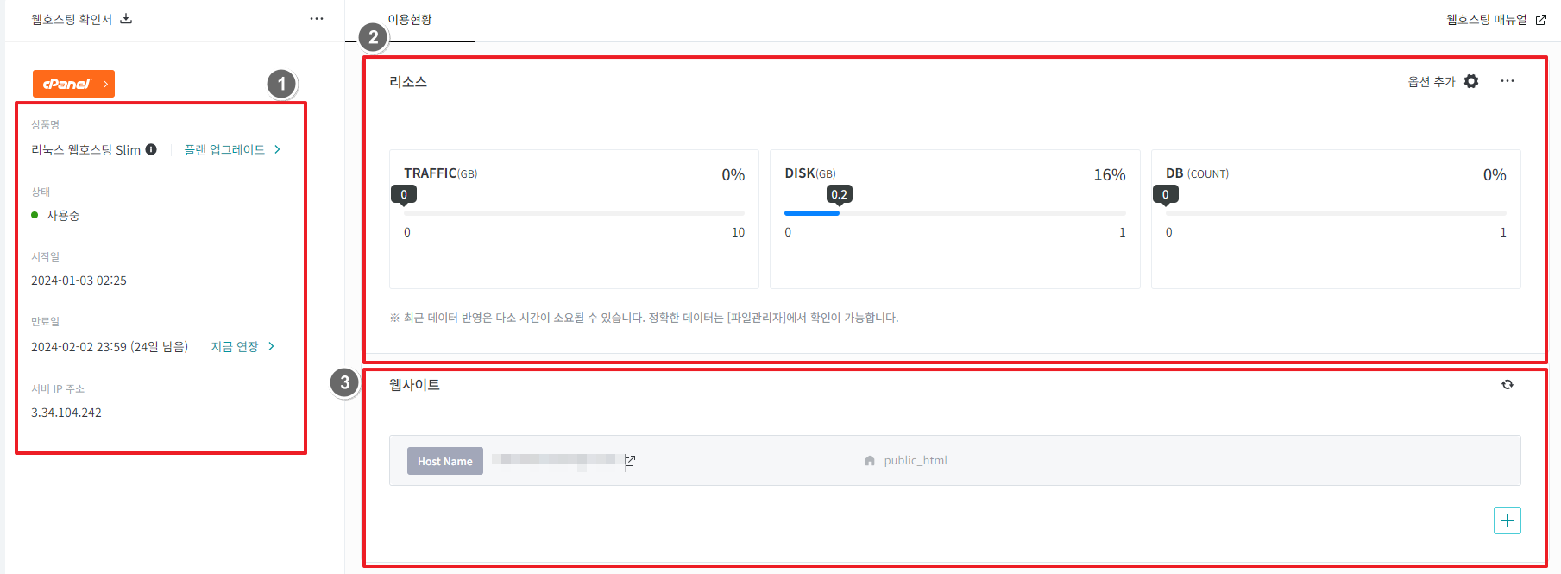
Task: Click the TRAFFIC usage progress bar
Action: [x=574, y=213]
